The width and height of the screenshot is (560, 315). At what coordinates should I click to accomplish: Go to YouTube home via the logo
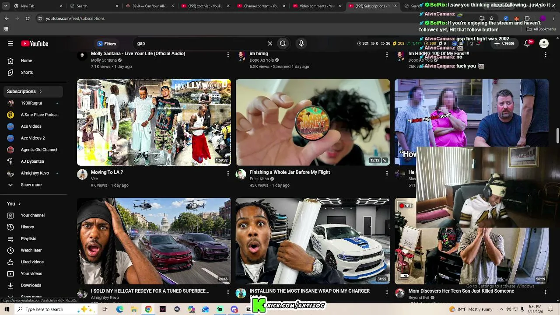tap(35, 43)
